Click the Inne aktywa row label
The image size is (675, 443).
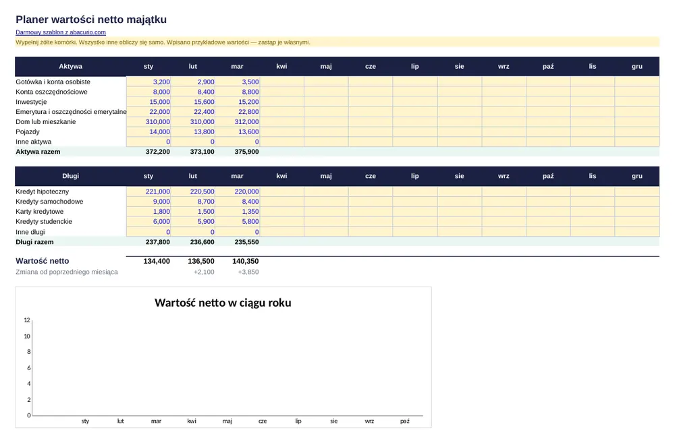34,142
